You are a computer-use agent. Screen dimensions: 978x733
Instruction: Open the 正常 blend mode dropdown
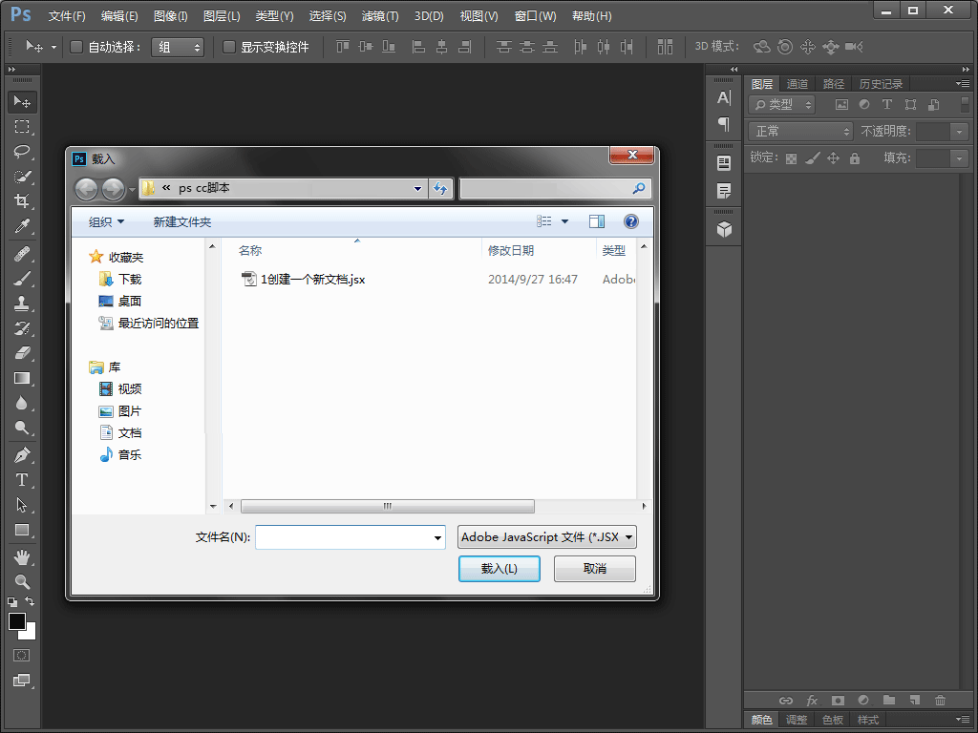(x=800, y=132)
